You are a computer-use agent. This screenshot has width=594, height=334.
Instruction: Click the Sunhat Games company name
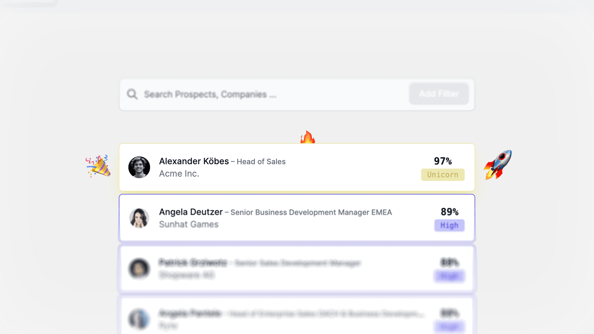point(189,224)
